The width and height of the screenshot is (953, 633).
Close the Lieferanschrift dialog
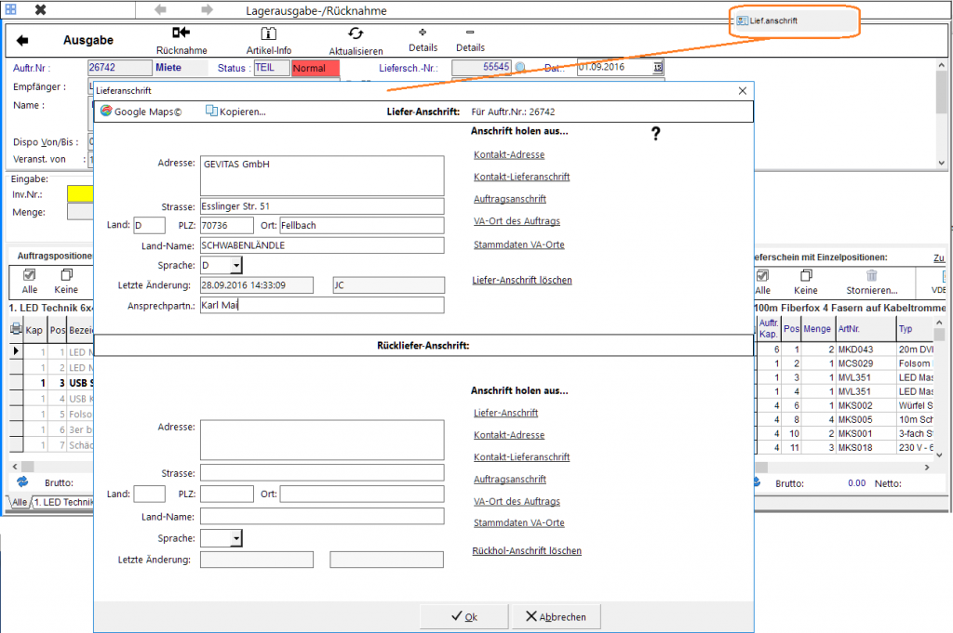(x=742, y=90)
